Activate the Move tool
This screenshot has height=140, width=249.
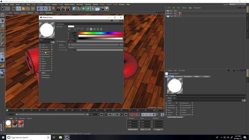19,9
